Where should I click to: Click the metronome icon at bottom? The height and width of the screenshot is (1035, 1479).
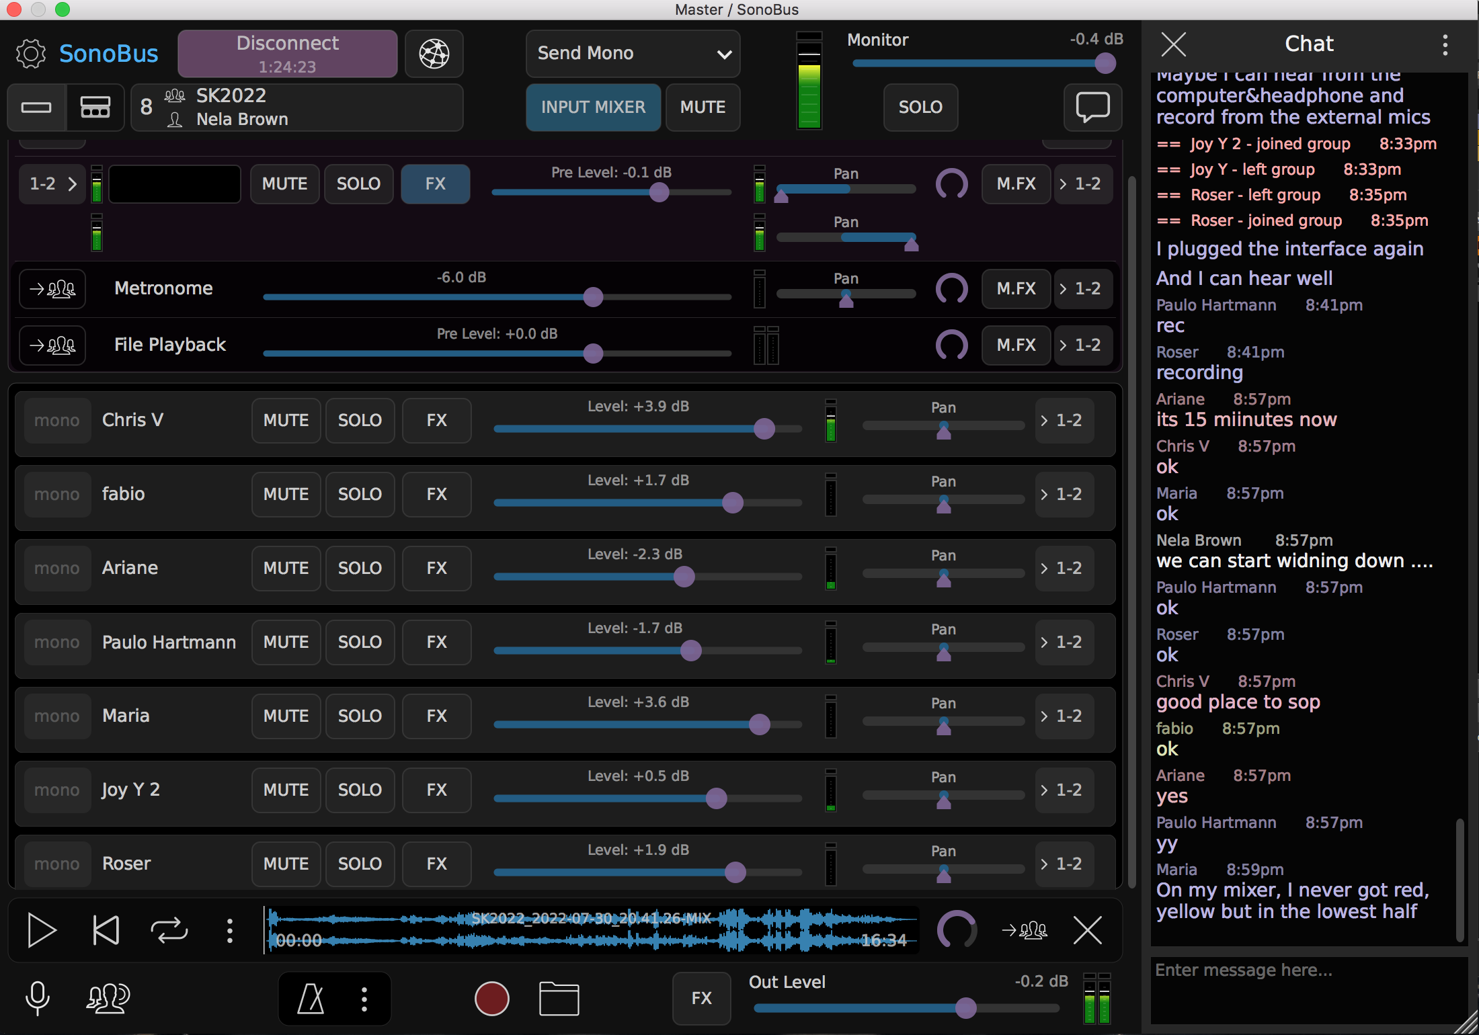coord(311,998)
